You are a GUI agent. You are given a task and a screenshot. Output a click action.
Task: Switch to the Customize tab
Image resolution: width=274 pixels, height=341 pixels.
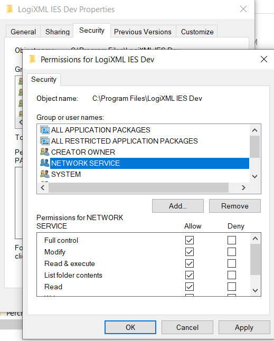[197, 32]
